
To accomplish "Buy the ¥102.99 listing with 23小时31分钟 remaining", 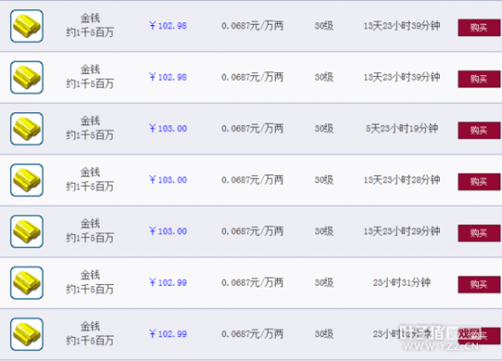I will coord(479,285).
